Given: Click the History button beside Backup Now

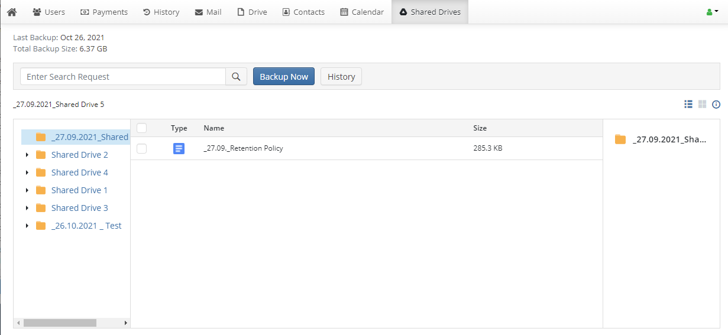Looking at the screenshot, I should pyautogui.click(x=341, y=77).
